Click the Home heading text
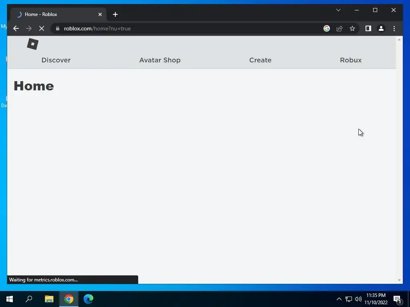This screenshot has width=410, height=307. (34, 86)
